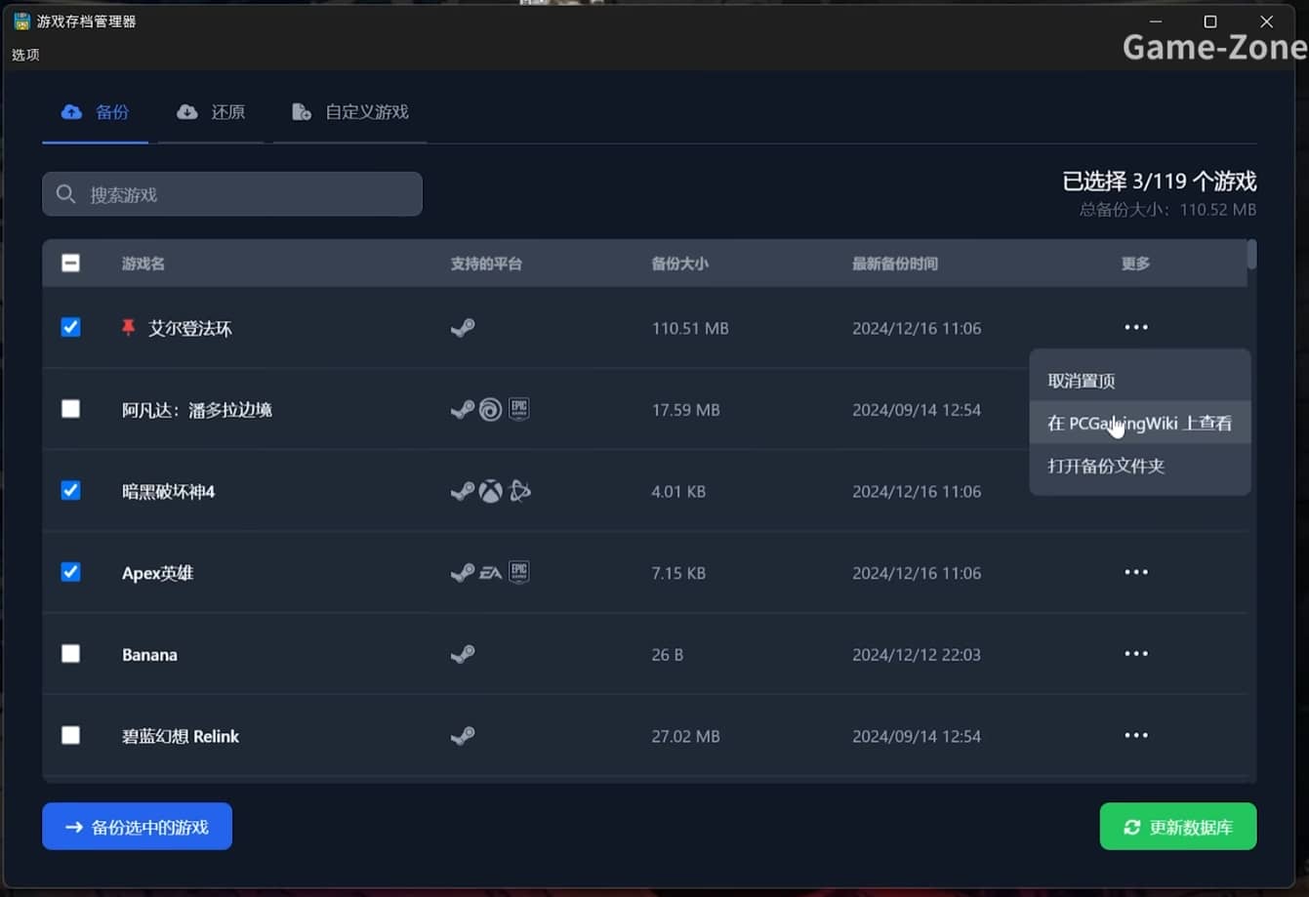Screen dimensions: 1309x897
Task: Click the EA icon next to Apex英雄
Action: coord(490,573)
